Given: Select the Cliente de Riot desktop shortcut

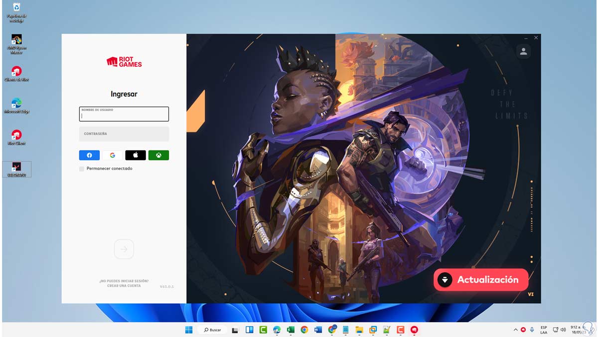Looking at the screenshot, I should [x=16, y=74].
